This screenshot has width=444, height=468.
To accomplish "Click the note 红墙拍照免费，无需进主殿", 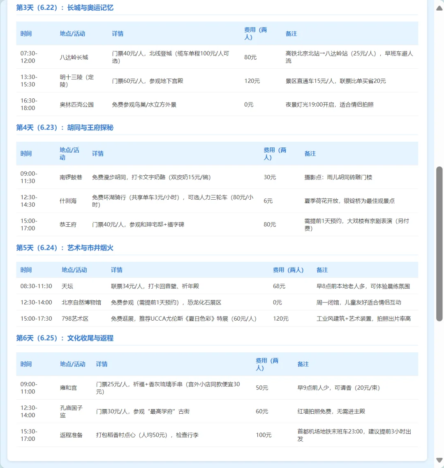I will [331, 411].
